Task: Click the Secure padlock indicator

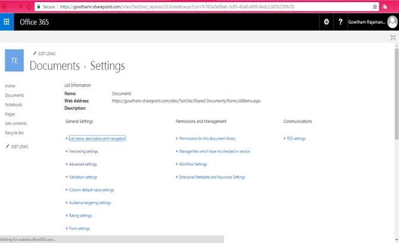Action: (x=46, y=7)
